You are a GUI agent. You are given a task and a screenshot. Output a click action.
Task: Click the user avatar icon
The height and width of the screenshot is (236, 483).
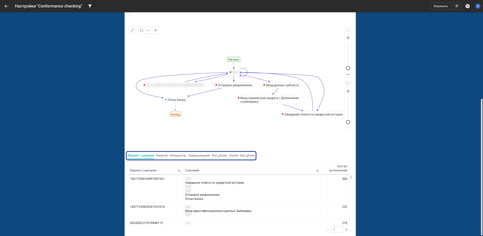[478, 6]
